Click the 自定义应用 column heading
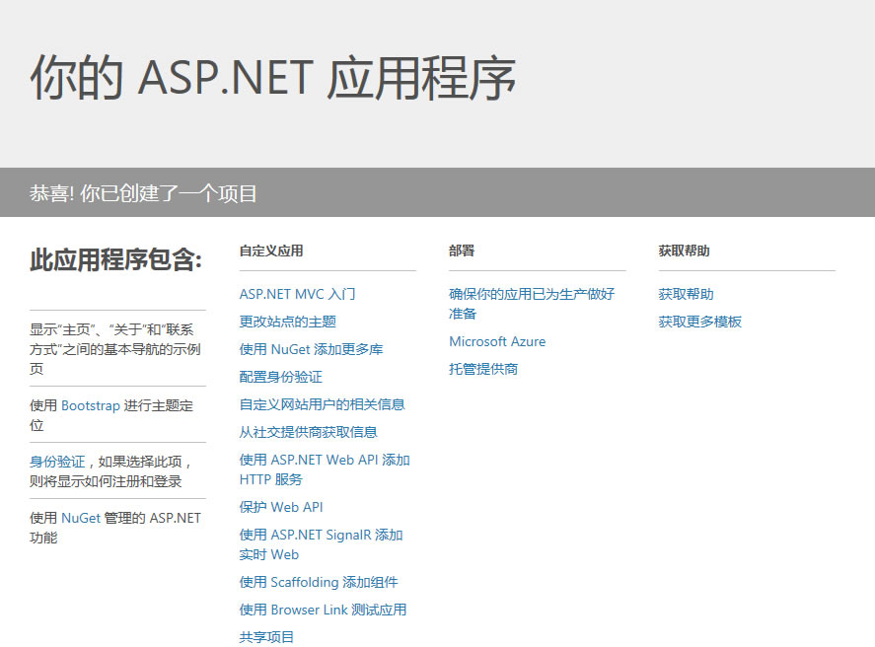875x647 pixels. click(x=271, y=251)
